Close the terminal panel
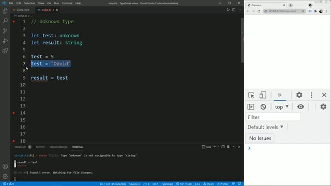The image size is (331, 186). (x=239, y=147)
